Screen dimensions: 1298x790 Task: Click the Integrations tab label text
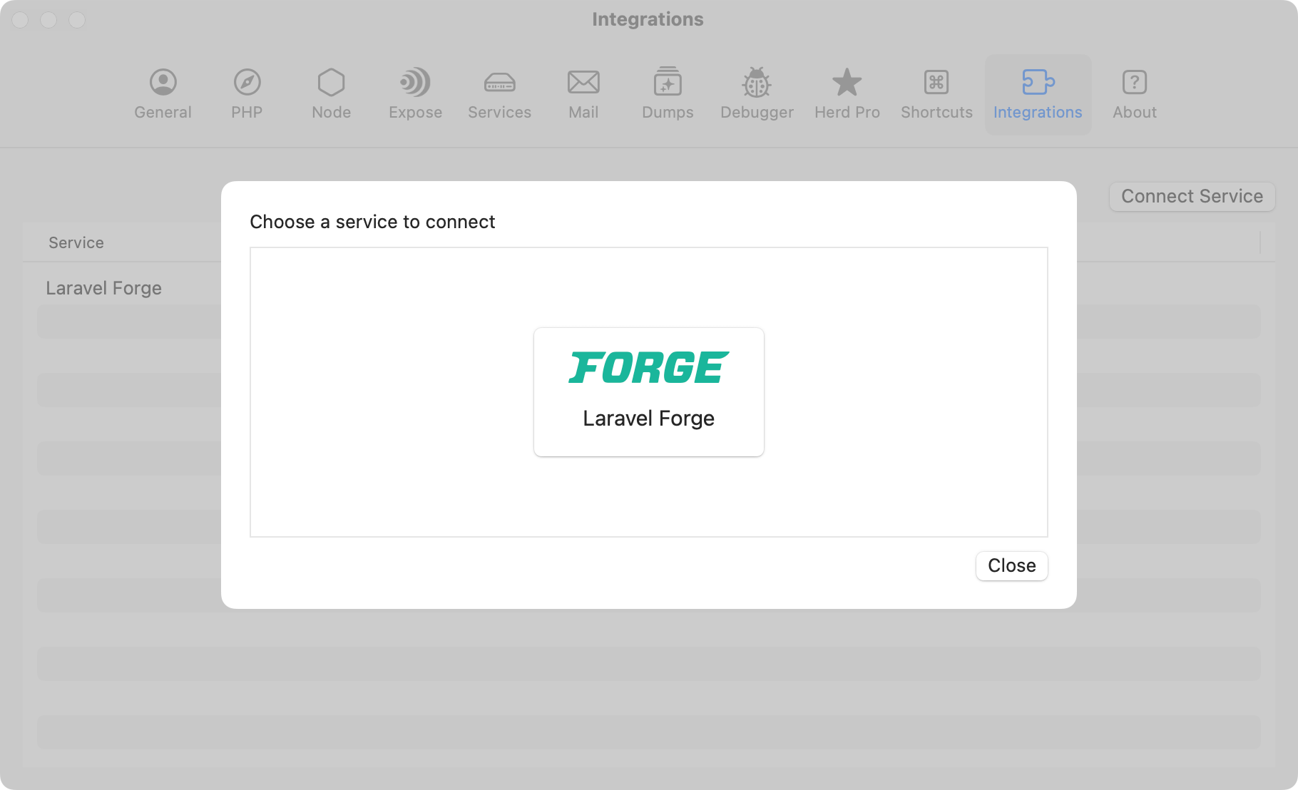click(1038, 113)
